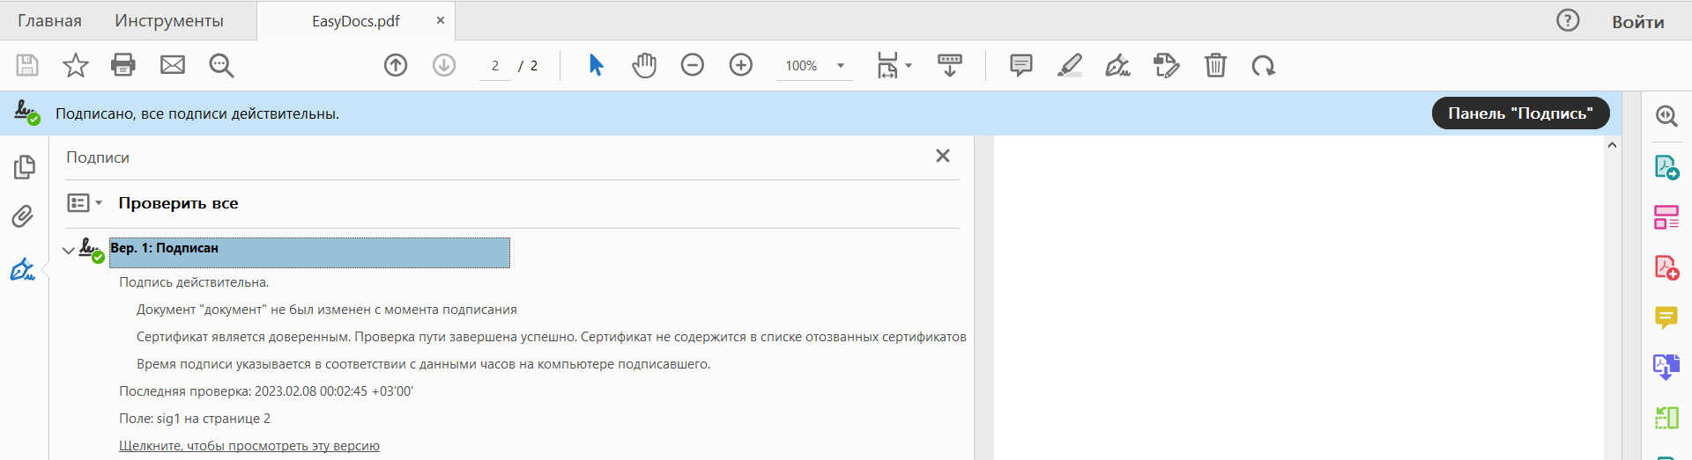This screenshot has height=460, width=1692.
Task: Collapse the Вер. 1: Подписан signature entry
Action: click(68, 251)
